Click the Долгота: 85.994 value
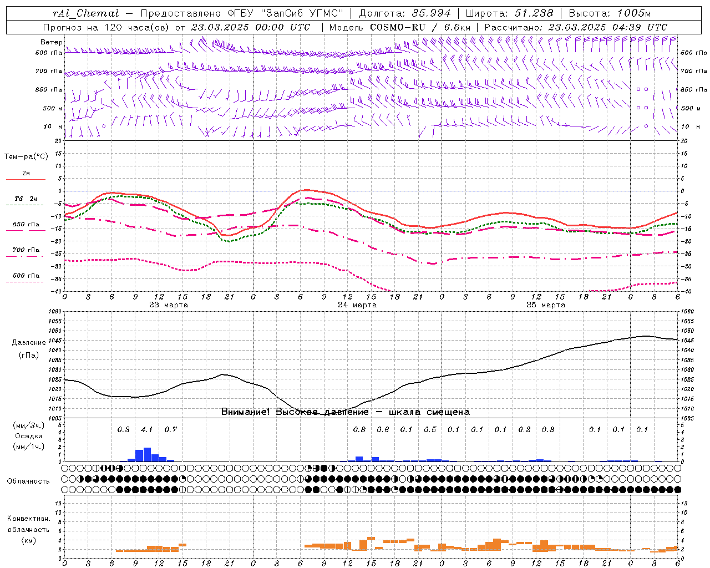This screenshot has width=710, height=568. coord(405,13)
